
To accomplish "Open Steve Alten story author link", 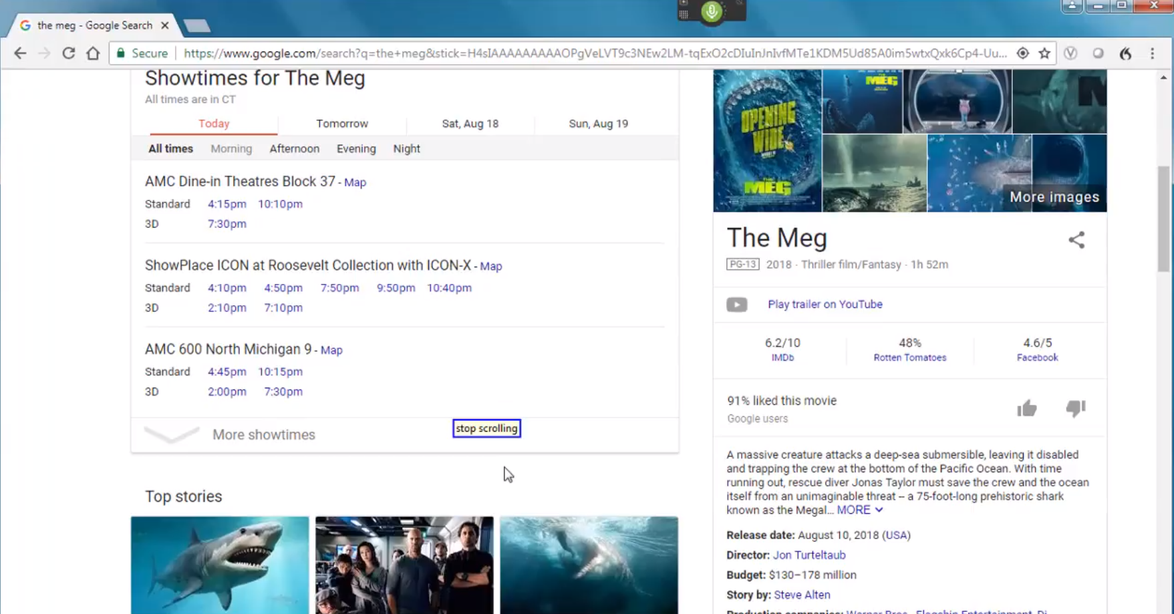I will tap(802, 595).
